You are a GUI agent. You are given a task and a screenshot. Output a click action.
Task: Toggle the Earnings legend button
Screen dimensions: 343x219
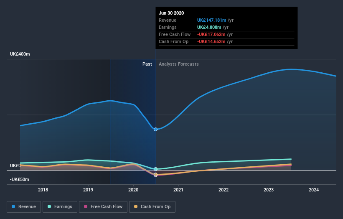tap(60, 207)
